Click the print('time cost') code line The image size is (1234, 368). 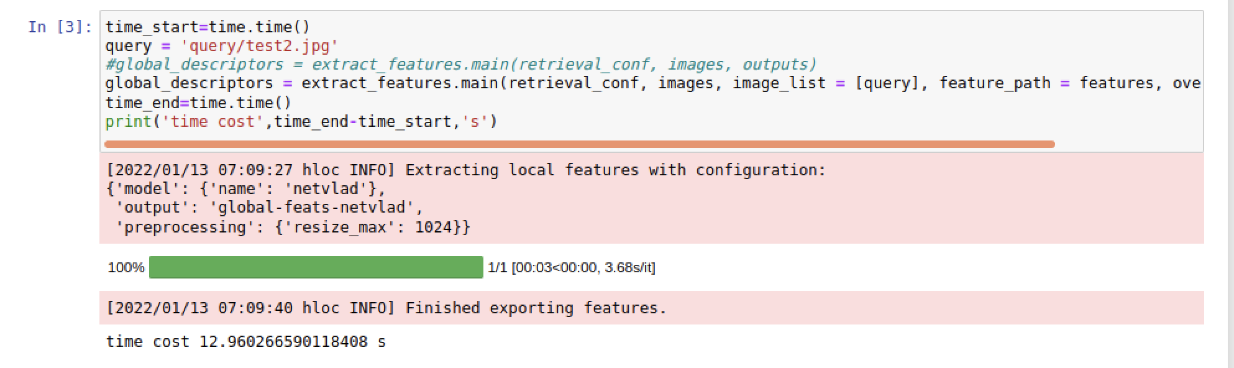(301, 121)
